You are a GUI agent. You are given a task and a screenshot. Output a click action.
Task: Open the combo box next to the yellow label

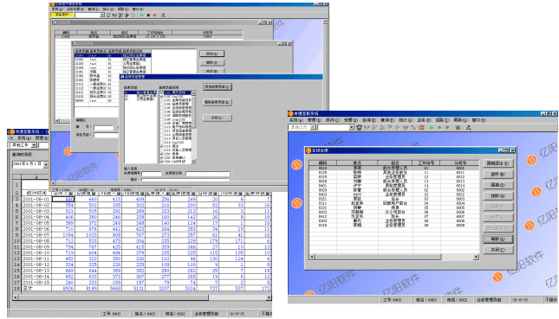(102, 15)
